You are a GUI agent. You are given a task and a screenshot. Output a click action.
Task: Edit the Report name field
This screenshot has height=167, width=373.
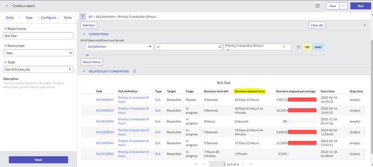click(x=38, y=36)
